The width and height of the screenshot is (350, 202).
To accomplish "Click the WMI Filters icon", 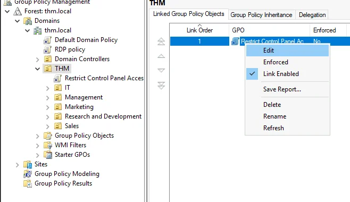I will click(48, 145).
